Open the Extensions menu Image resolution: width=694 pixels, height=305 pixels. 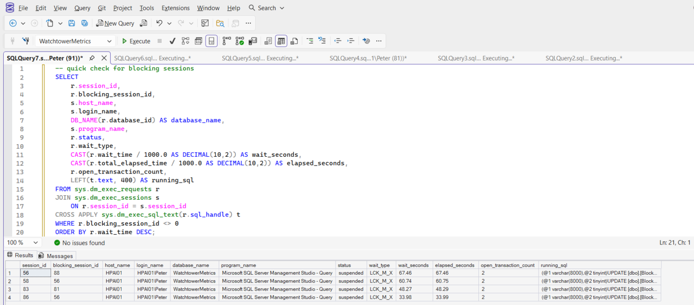click(176, 8)
